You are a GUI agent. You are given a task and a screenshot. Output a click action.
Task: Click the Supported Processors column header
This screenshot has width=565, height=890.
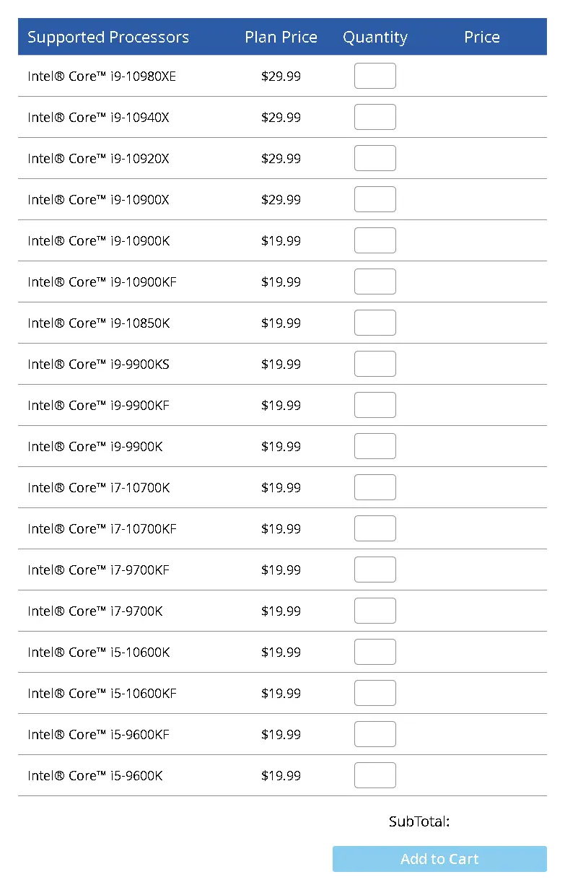(108, 38)
